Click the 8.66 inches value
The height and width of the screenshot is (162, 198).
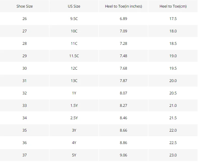tap(123, 130)
